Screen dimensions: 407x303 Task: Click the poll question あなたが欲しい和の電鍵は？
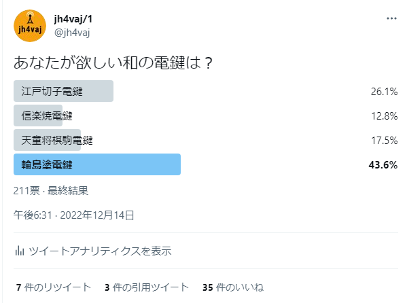coord(113,63)
